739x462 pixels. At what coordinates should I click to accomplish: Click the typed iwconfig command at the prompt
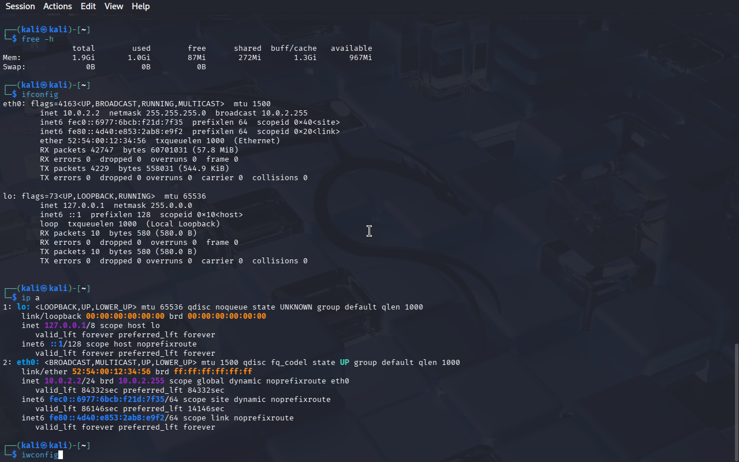click(39, 455)
